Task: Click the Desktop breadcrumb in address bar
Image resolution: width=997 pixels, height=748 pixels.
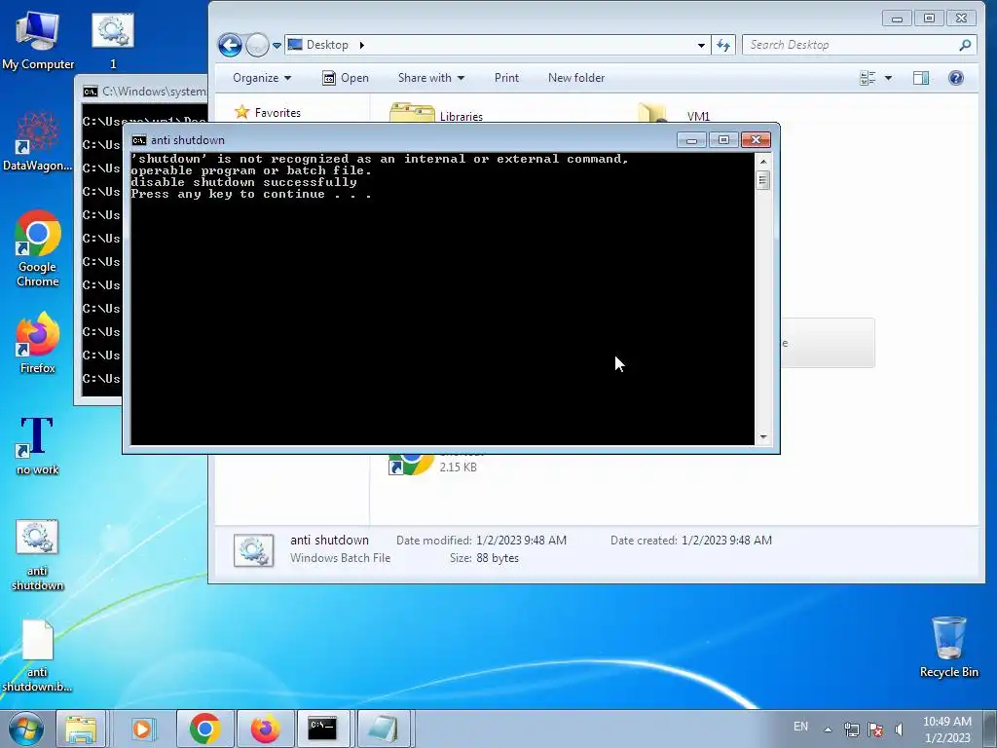Action: 327,45
